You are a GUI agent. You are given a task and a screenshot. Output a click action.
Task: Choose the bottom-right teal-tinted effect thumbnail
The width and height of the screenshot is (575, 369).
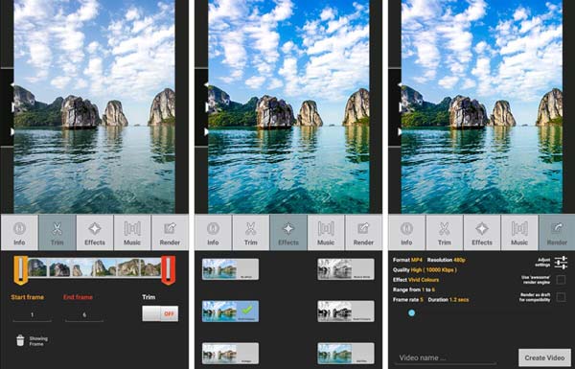click(x=346, y=353)
